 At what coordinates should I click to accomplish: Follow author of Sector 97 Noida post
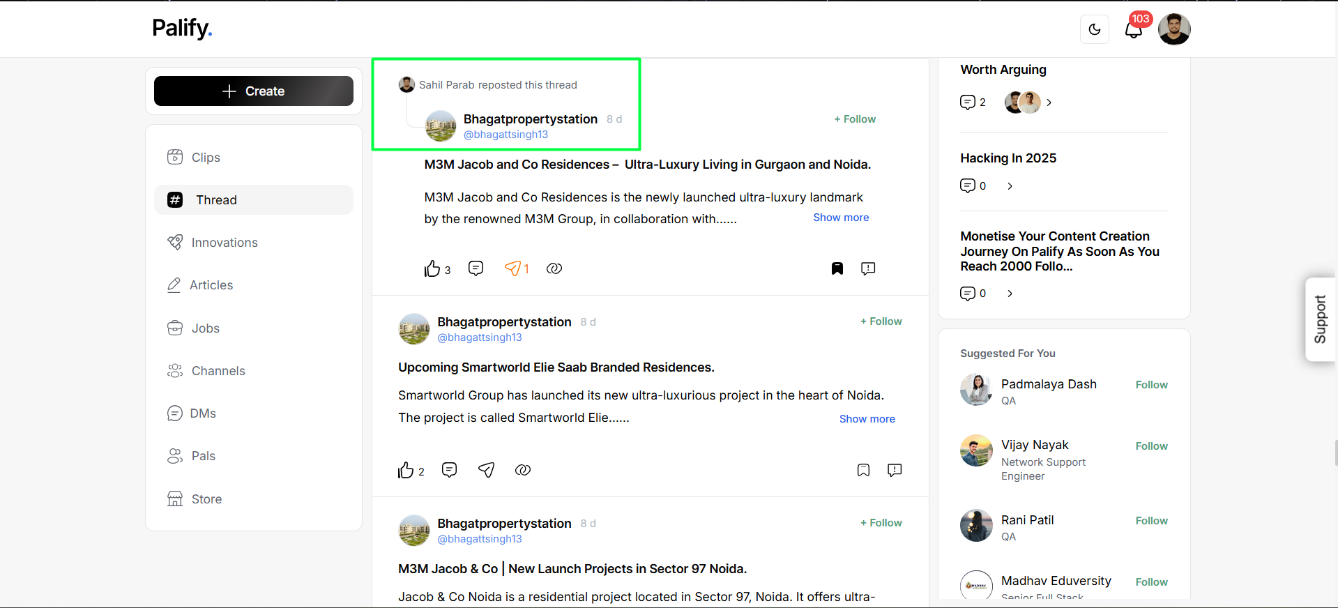(x=881, y=523)
